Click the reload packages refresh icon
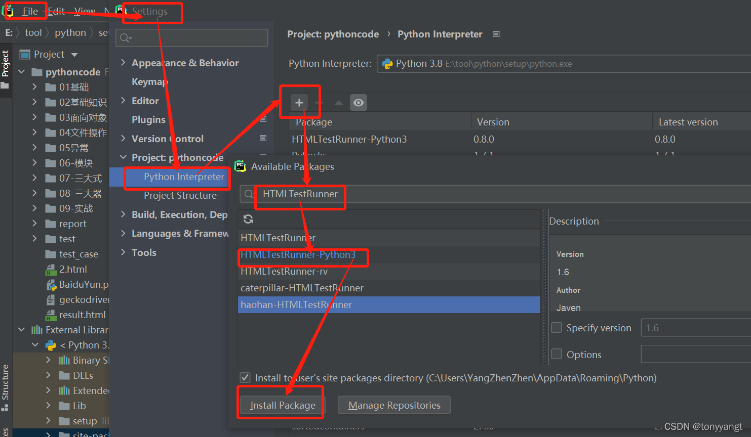 [x=248, y=219]
